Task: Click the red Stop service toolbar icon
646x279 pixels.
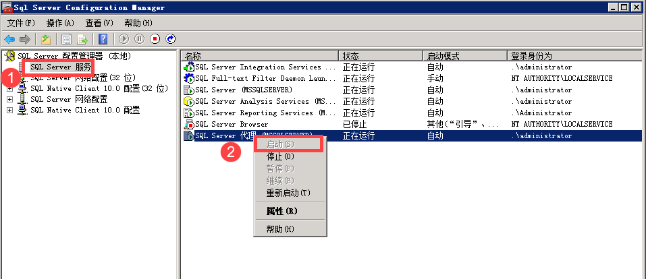Action: 155,39
